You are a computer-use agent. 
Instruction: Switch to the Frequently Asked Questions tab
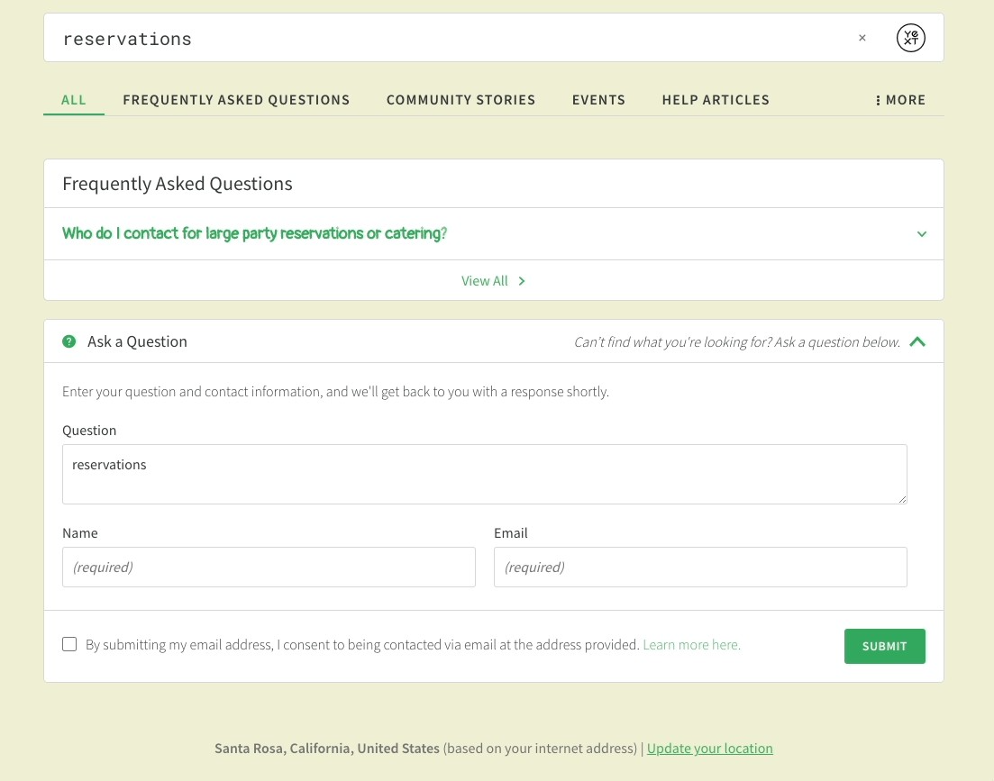[236, 100]
